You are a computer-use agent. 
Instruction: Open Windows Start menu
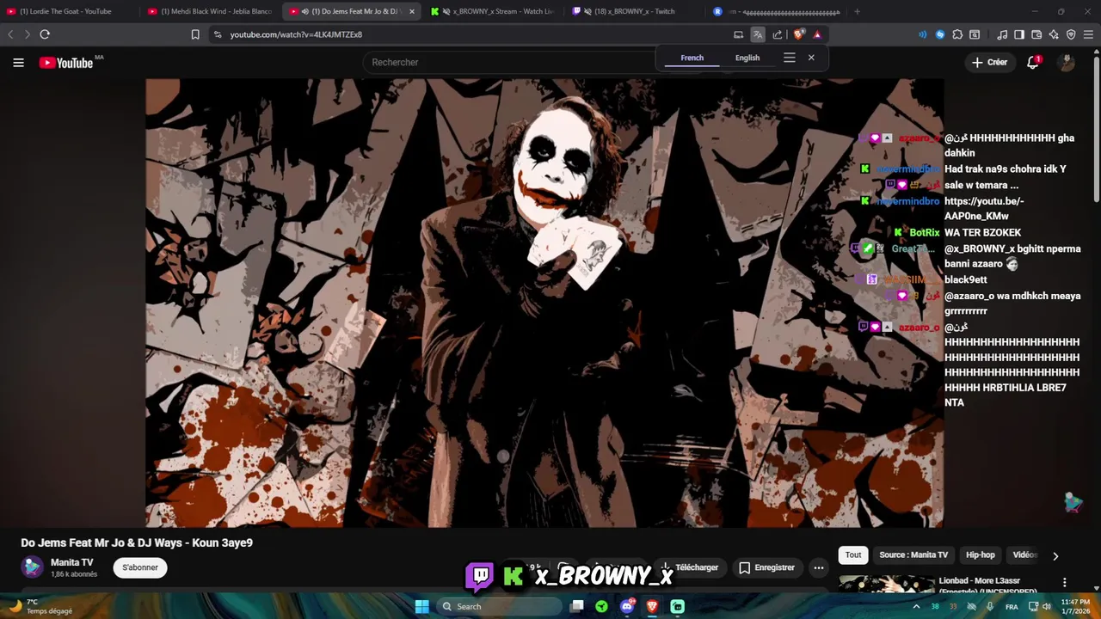(x=421, y=606)
